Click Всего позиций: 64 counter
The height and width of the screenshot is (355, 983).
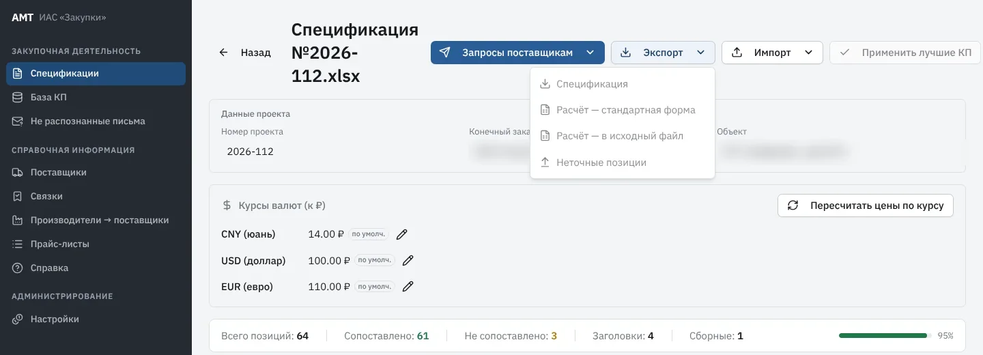[x=265, y=336]
